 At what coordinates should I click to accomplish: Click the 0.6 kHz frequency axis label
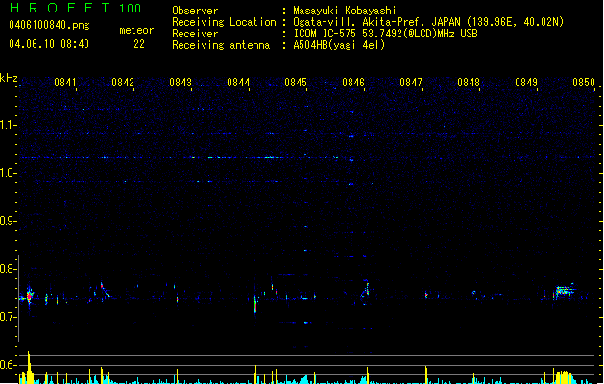[x=8, y=365]
